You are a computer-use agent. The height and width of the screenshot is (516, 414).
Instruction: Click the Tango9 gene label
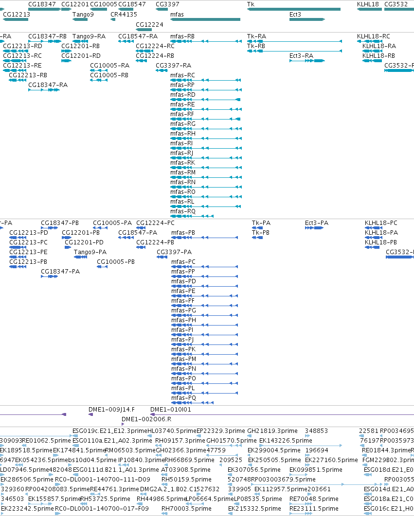tap(83, 15)
